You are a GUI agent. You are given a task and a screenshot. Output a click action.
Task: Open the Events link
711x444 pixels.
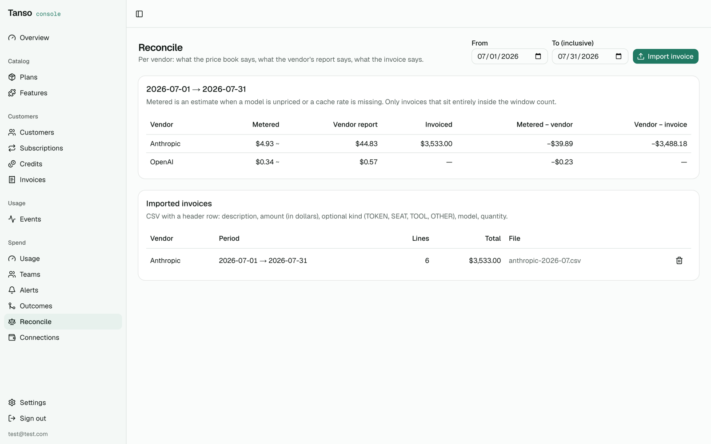tap(63, 219)
